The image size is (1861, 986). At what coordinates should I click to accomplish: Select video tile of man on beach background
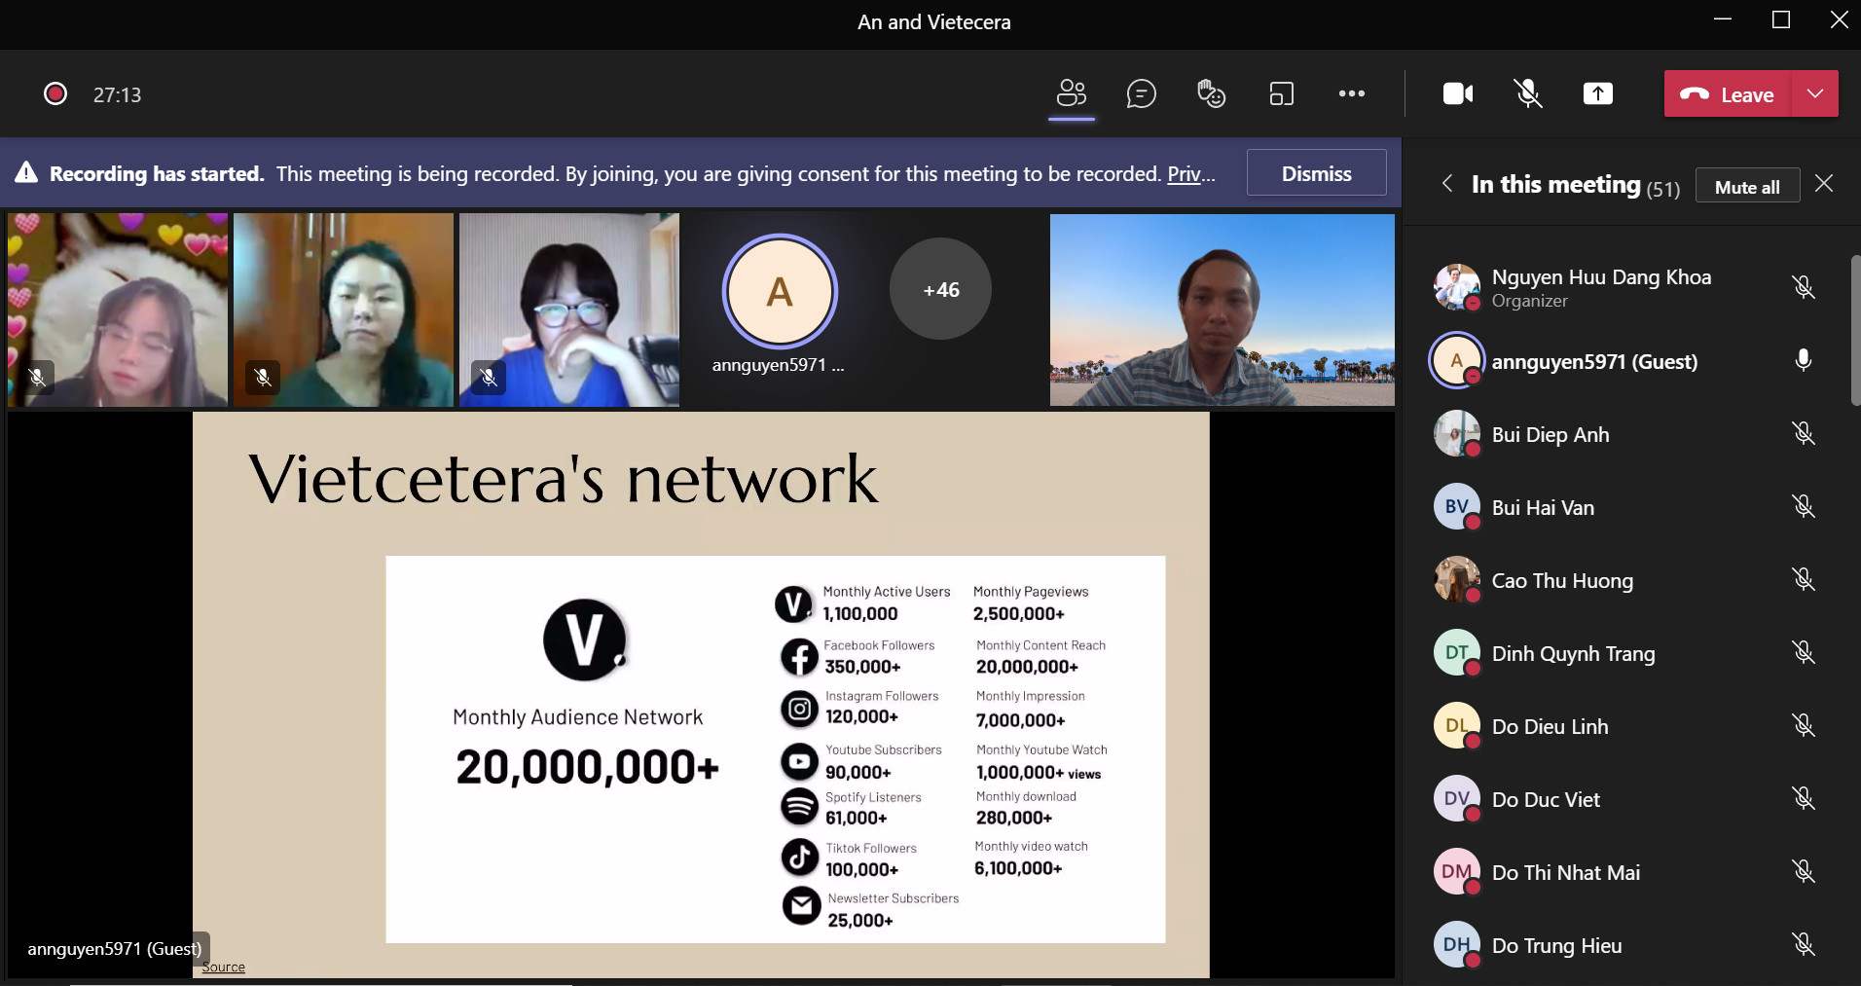pos(1222,310)
